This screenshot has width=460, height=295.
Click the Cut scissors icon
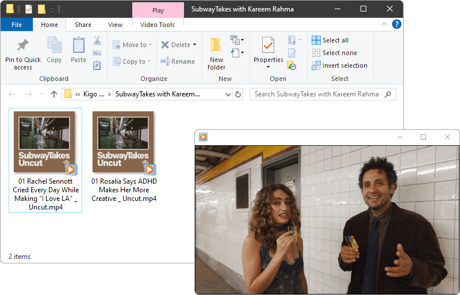pos(97,41)
